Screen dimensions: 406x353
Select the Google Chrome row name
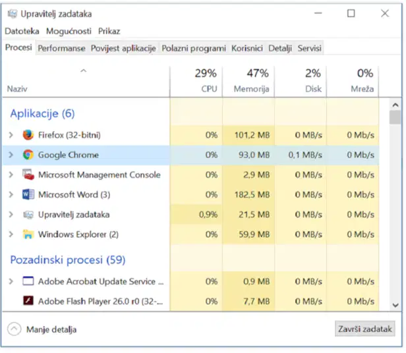(x=69, y=155)
